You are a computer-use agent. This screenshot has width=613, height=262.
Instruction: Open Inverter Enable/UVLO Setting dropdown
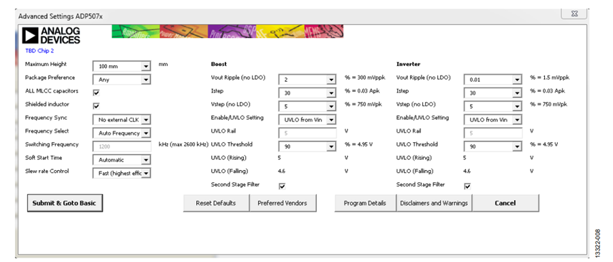[493, 120]
